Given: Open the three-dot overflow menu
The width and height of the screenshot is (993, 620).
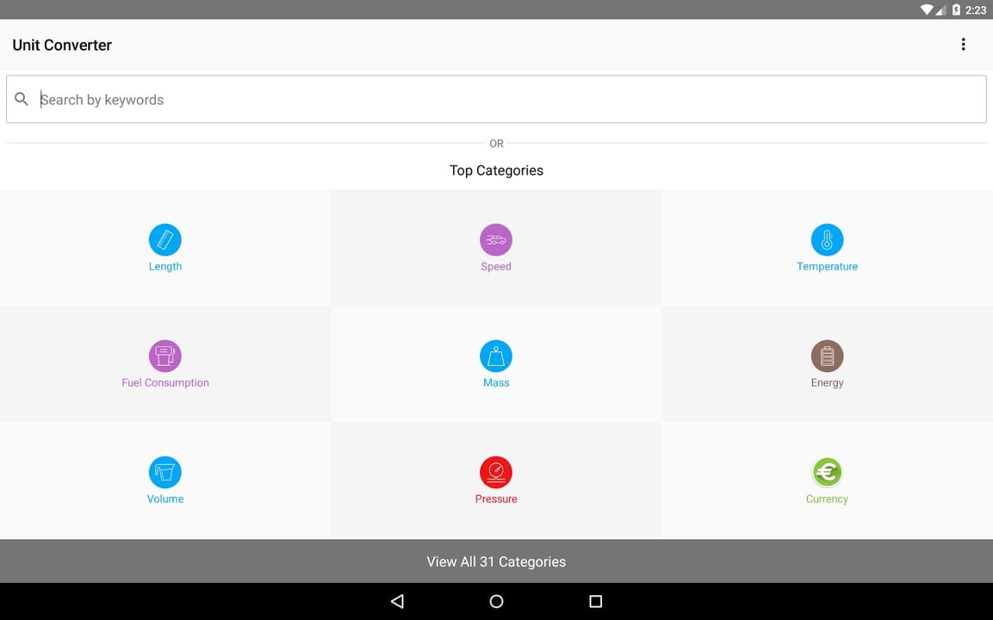Looking at the screenshot, I should [963, 45].
